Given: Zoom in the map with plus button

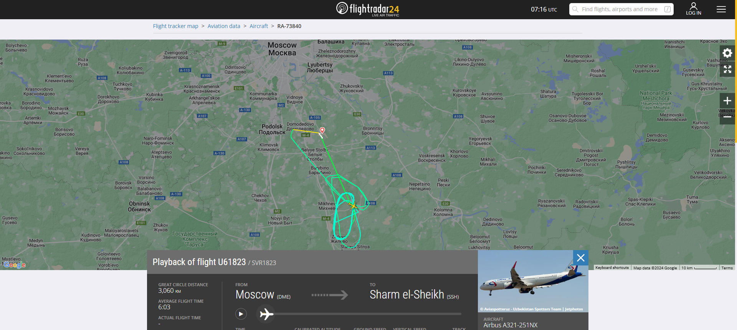Looking at the screenshot, I should tap(727, 101).
